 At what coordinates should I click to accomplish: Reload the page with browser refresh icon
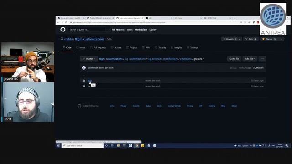coord(66,22)
